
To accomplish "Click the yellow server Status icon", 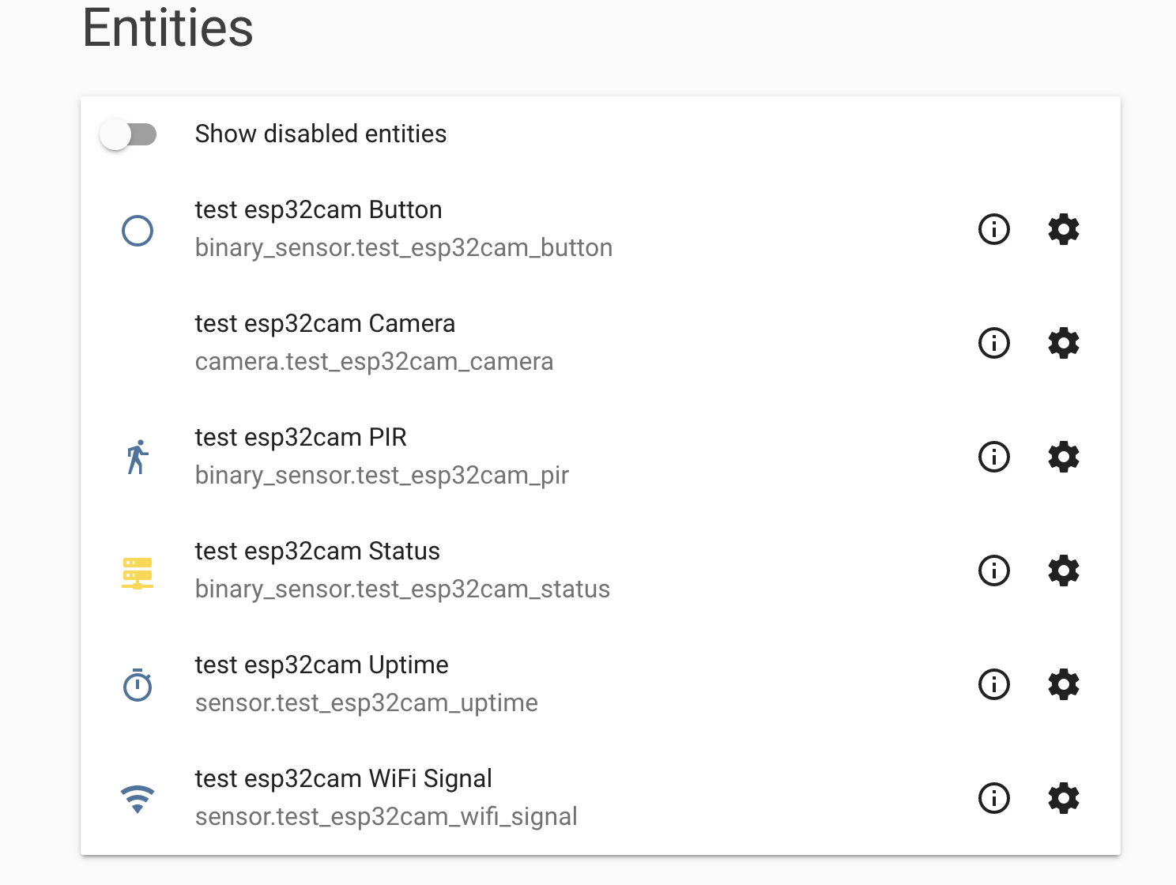I will pyautogui.click(x=138, y=573).
